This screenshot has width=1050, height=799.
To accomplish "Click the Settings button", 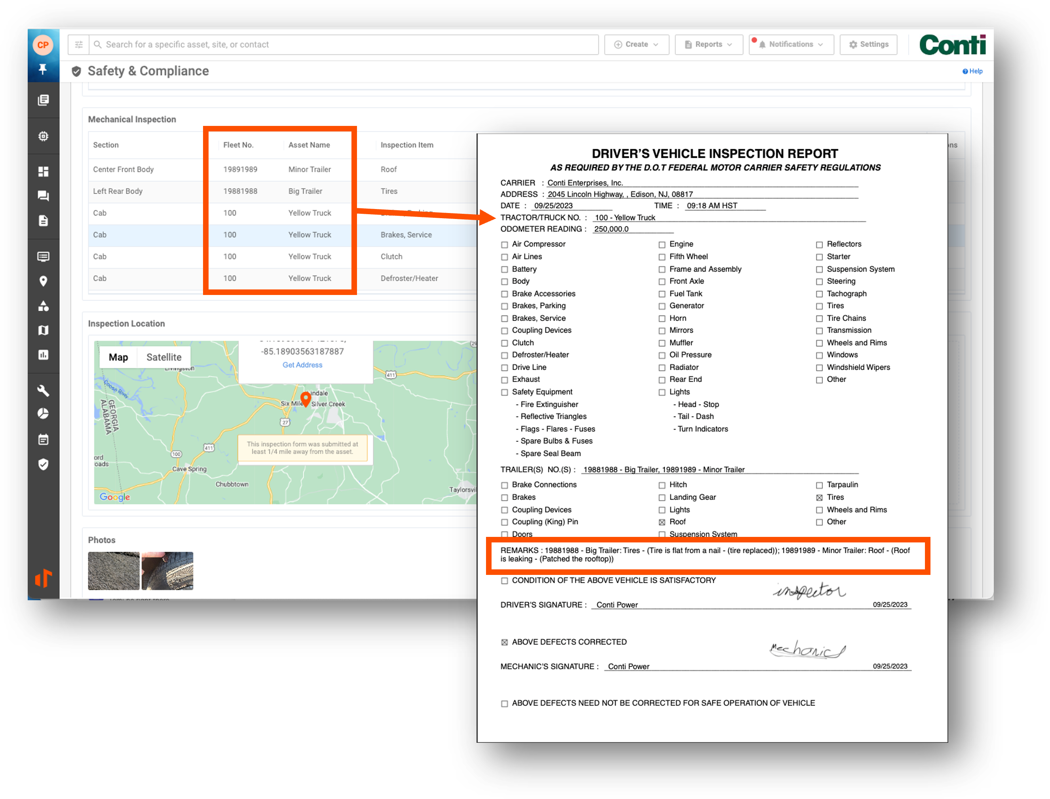I will [x=868, y=44].
